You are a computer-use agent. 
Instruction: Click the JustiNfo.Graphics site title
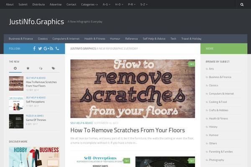(37, 22)
